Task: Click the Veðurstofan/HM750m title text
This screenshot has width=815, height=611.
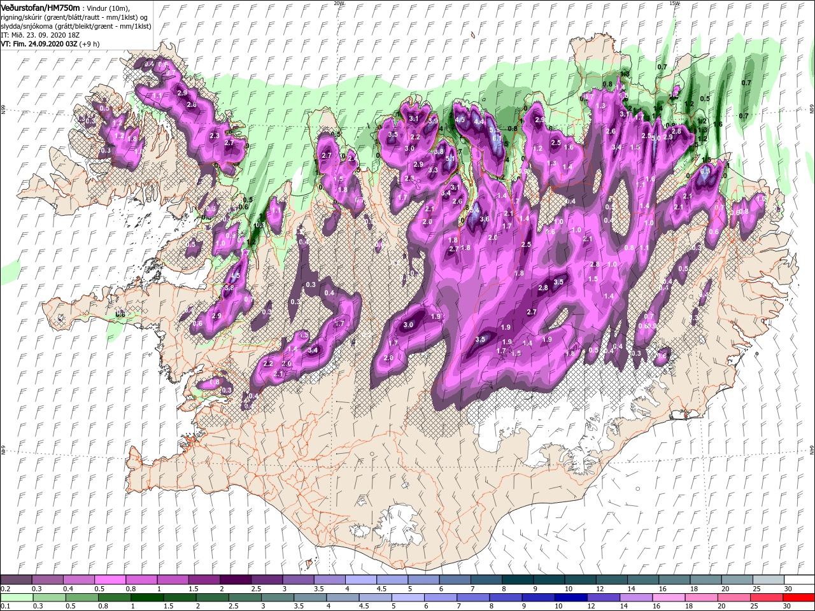Action: pyautogui.click(x=40, y=7)
